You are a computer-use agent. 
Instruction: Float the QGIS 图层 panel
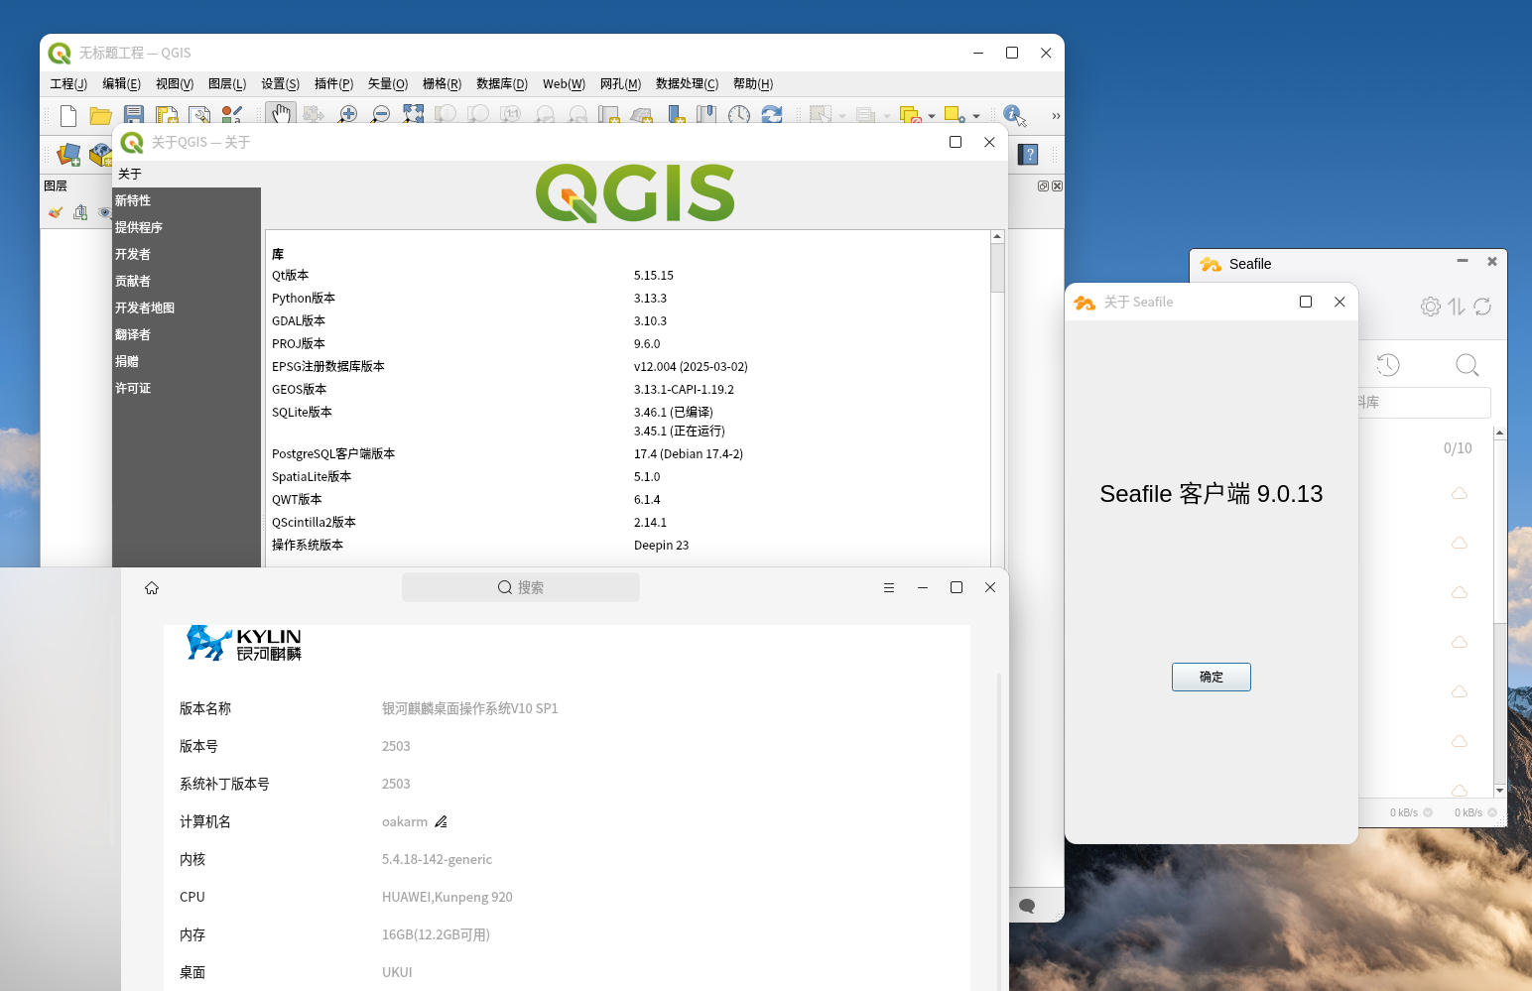point(1043,186)
